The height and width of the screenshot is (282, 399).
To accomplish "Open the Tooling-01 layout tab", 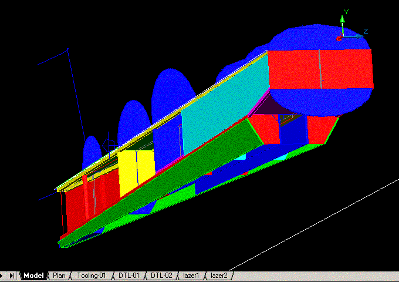I will point(92,276).
